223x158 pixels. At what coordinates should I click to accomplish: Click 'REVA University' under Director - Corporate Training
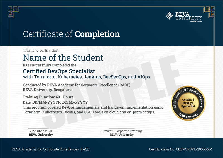coord(122,135)
